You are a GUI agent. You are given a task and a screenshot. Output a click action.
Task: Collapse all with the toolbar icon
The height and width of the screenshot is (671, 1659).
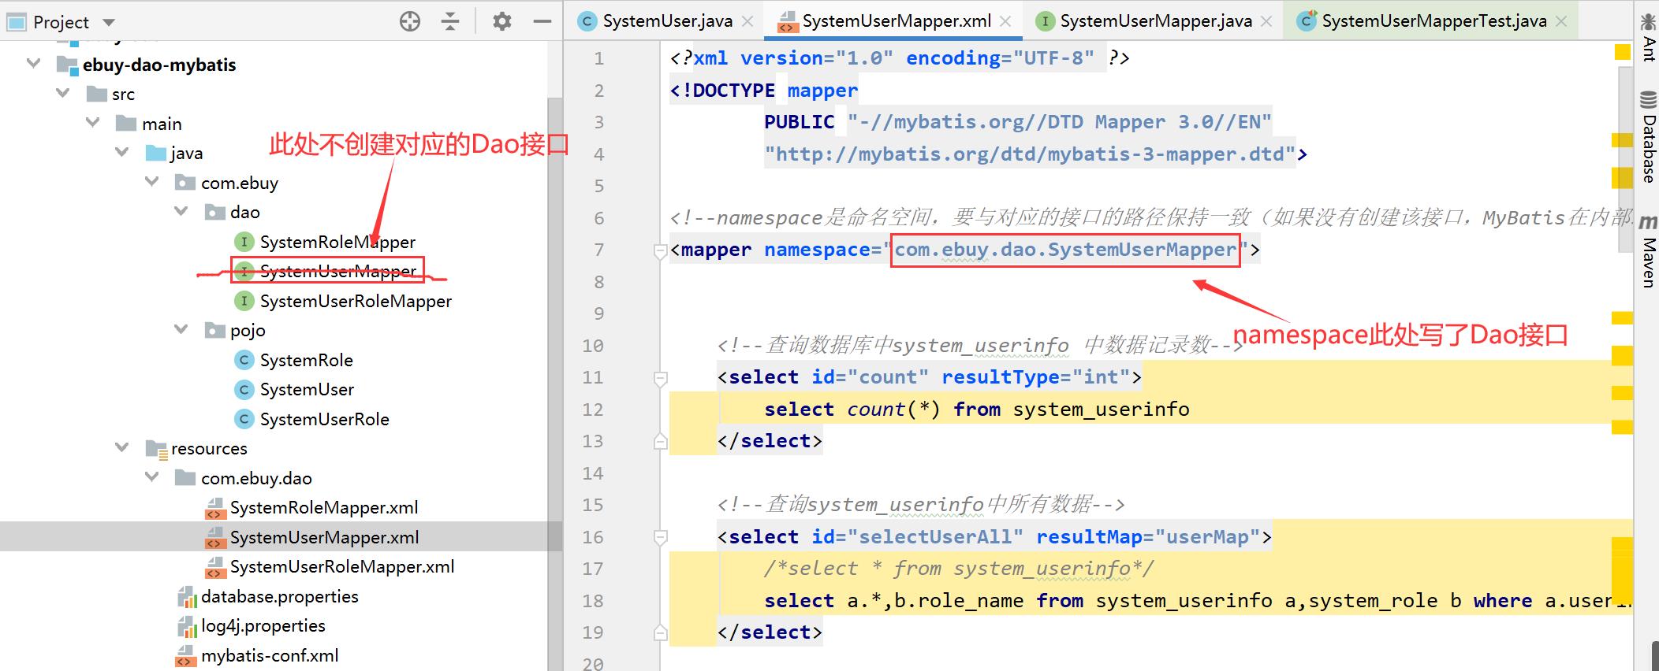click(450, 21)
